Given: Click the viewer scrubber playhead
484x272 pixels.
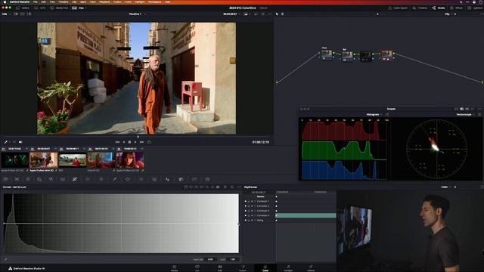Looking at the screenshot, I should tap(138, 136).
